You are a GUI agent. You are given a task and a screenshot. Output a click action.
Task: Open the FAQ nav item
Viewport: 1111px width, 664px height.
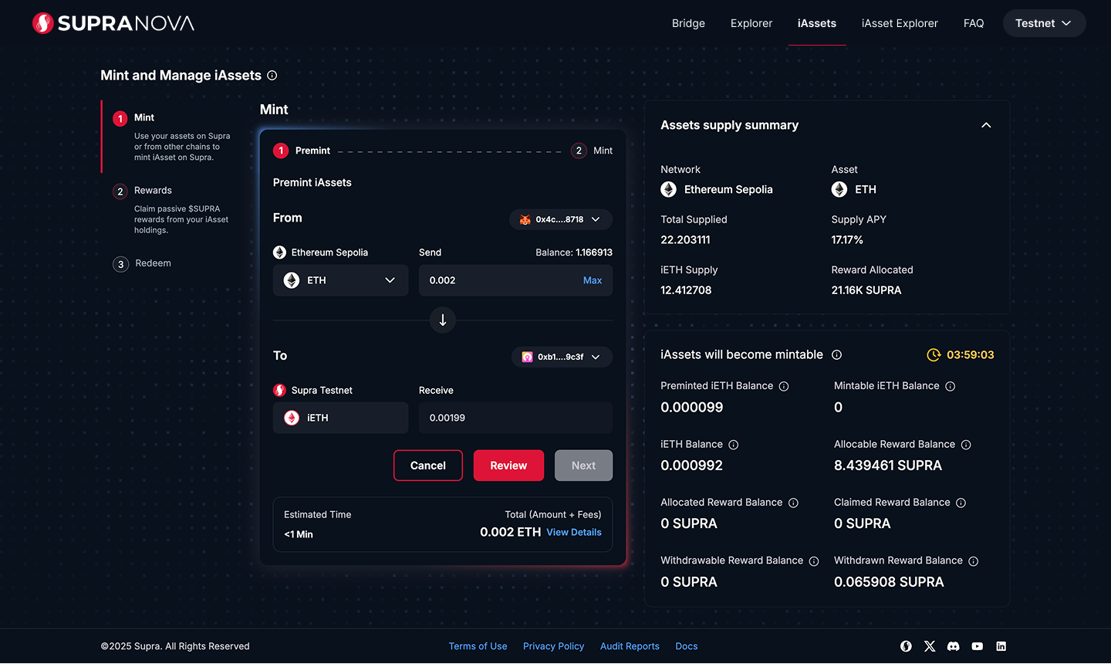click(x=974, y=23)
